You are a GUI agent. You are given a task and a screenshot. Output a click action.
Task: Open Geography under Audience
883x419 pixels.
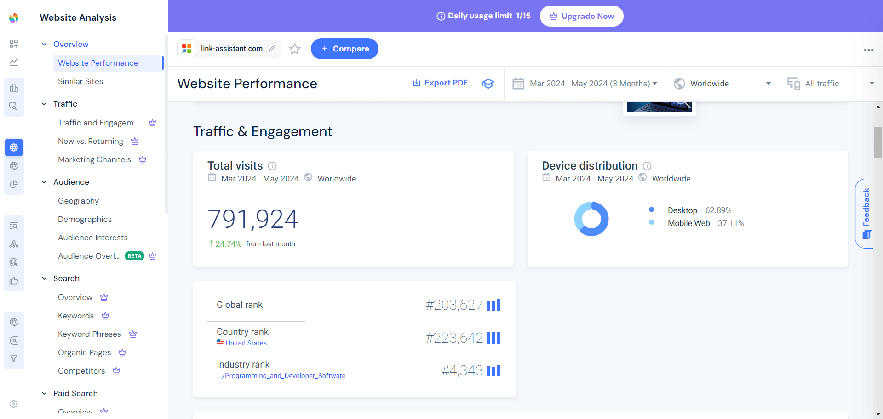pos(78,201)
